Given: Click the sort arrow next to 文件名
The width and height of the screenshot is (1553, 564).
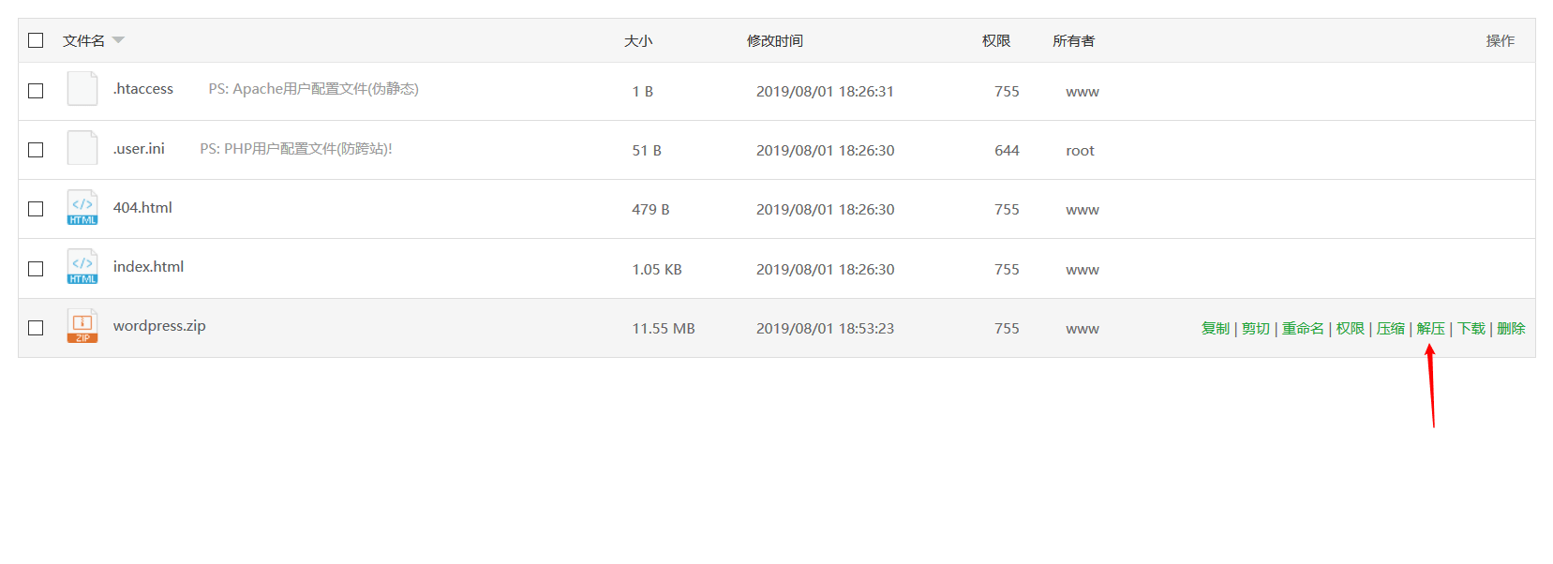Looking at the screenshot, I should click(118, 40).
